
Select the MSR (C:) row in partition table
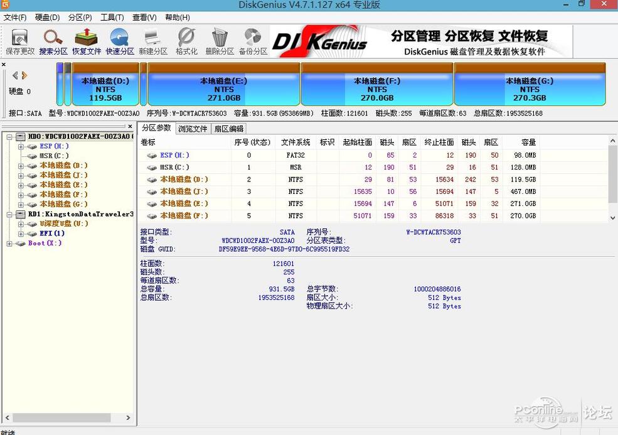point(339,167)
